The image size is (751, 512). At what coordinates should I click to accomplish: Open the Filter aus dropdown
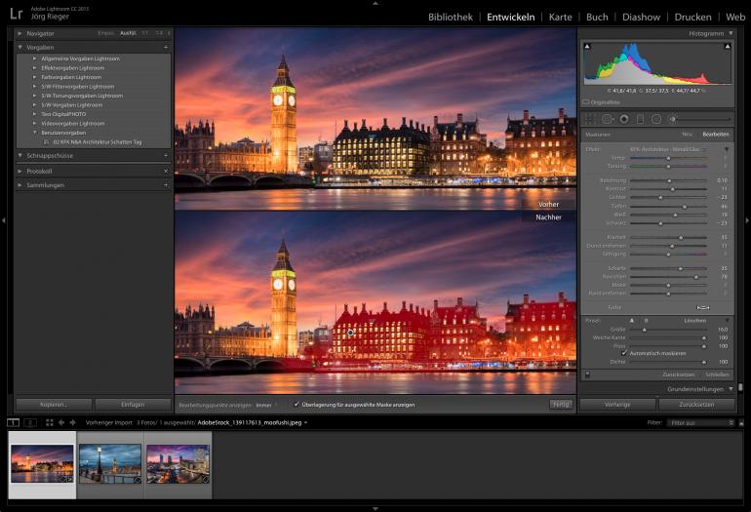701,423
